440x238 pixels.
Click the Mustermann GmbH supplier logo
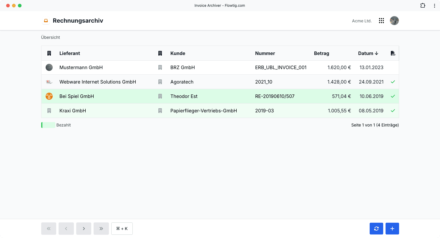tap(49, 67)
